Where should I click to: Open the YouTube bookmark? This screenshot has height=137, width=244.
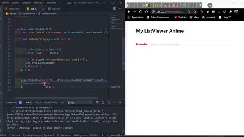[180, 18]
